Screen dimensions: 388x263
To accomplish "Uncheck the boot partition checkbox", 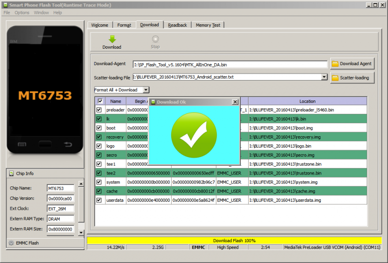I will click(x=99, y=128).
